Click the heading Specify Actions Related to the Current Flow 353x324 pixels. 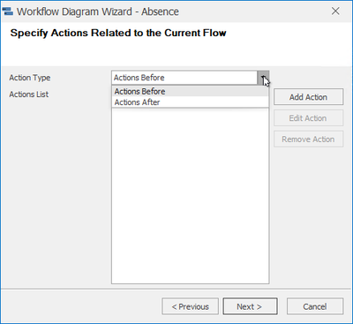pos(118,33)
